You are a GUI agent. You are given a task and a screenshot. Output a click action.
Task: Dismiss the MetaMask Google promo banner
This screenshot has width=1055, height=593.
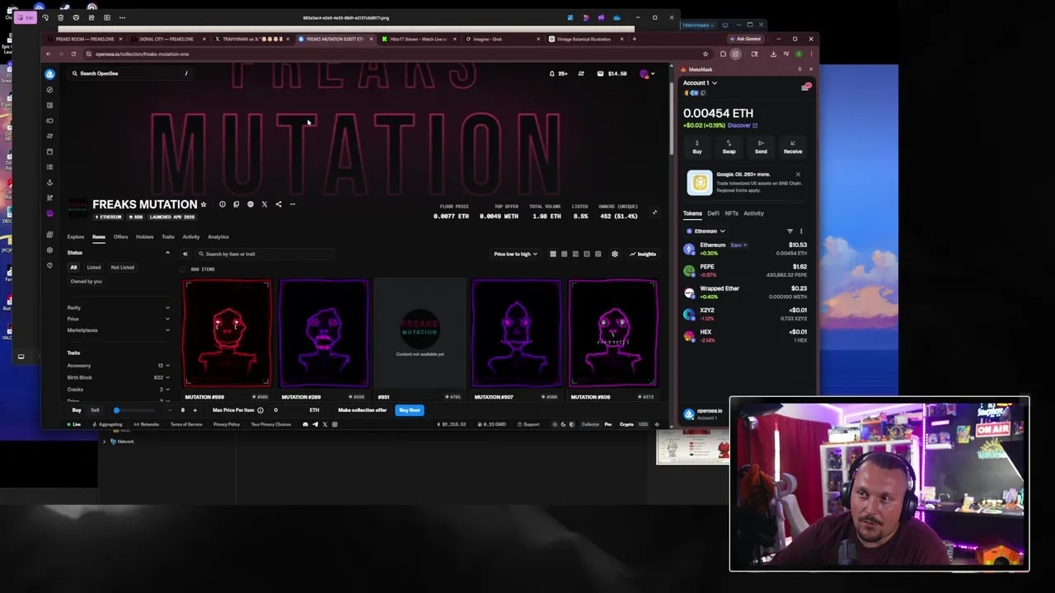tap(798, 175)
